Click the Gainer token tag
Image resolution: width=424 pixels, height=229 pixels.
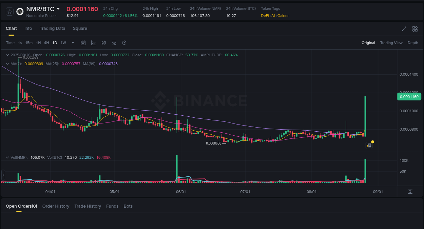(x=283, y=16)
